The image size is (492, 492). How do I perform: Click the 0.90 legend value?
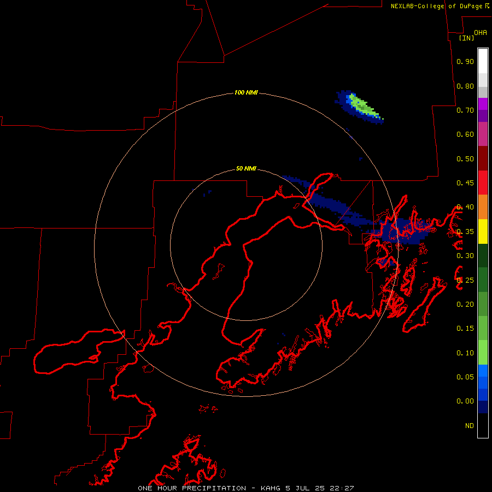[x=465, y=61]
